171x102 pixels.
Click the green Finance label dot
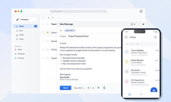click(16, 58)
